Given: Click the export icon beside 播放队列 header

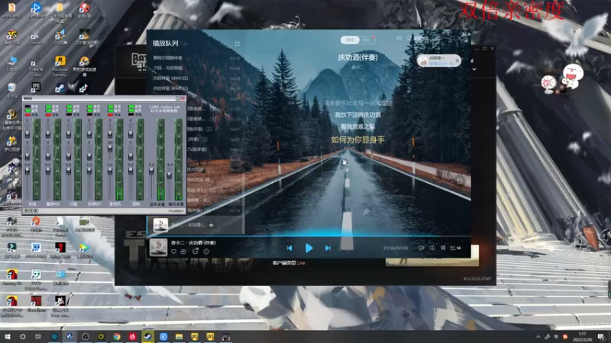Looking at the screenshot, I should point(238,43).
